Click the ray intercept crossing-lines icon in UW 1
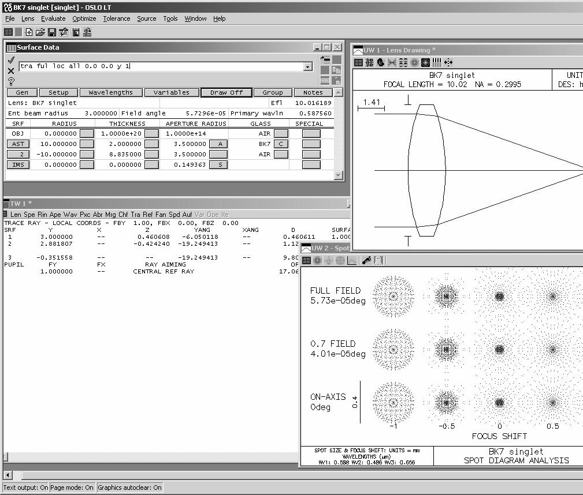 tap(392, 62)
